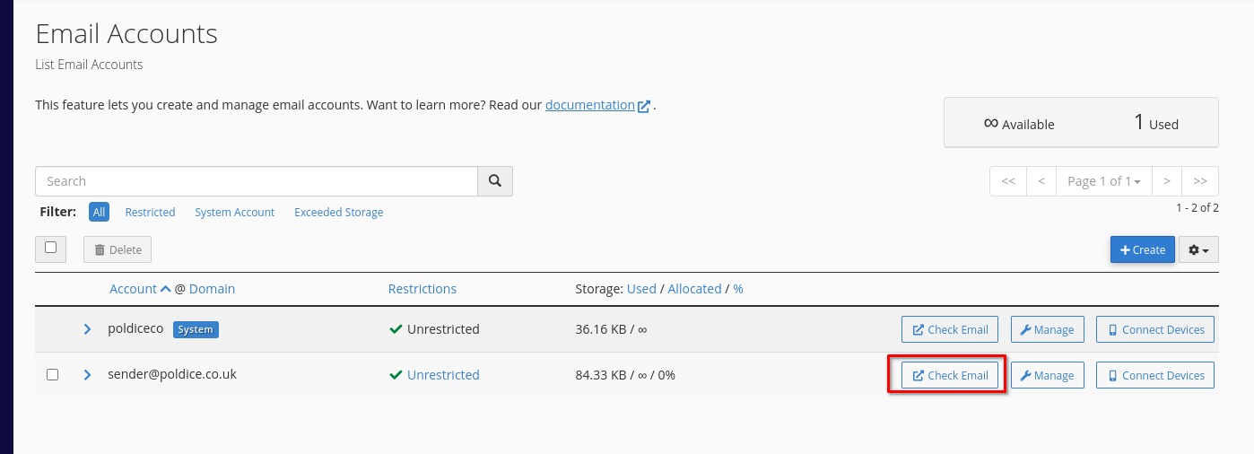Open Manage for sender@poldice.co.uk
Viewport: 1254px width, 454px height.
pyautogui.click(x=1047, y=375)
